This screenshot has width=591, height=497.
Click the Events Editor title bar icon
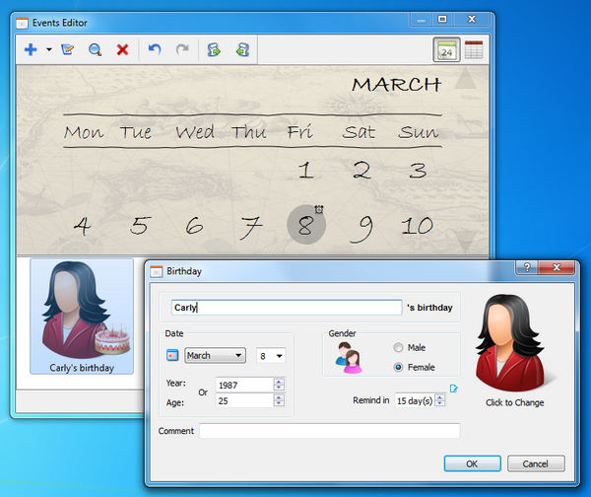tap(22, 24)
